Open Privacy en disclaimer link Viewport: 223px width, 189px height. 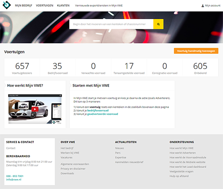point(73,169)
